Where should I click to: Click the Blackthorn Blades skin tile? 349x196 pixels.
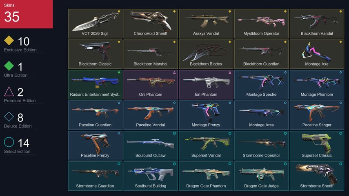[x=206, y=54]
